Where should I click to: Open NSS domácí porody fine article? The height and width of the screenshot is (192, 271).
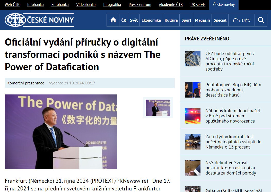[x=231, y=168]
